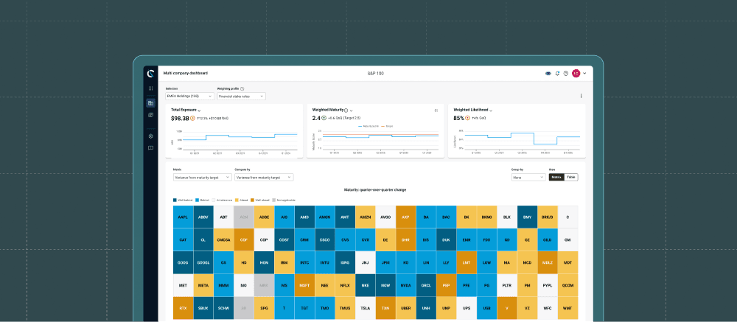
Task: Select the CMCSA matrix cell
Action: point(223,239)
